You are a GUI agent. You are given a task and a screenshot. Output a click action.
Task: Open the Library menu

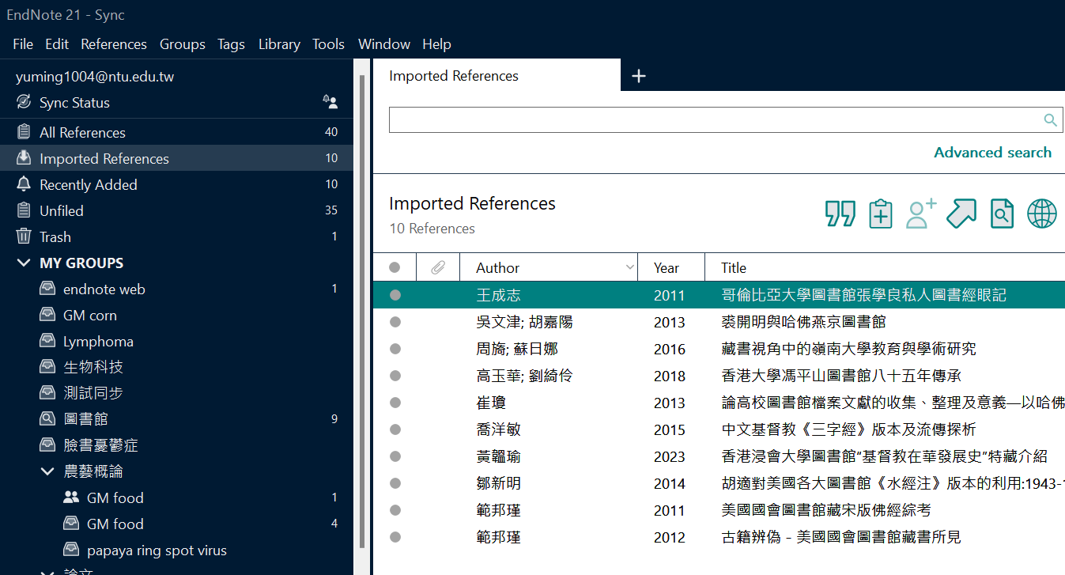pyautogui.click(x=279, y=44)
